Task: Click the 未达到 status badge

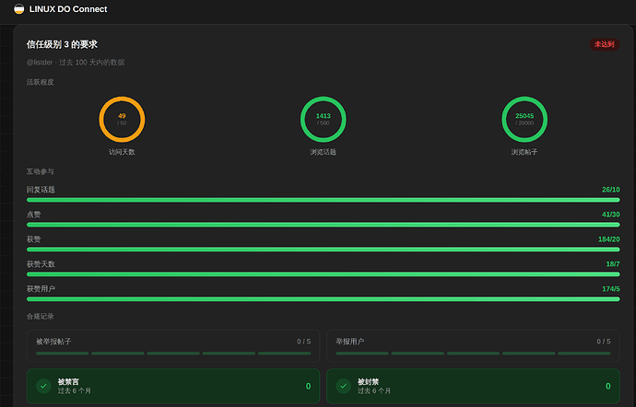Action: [x=605, y=44]
